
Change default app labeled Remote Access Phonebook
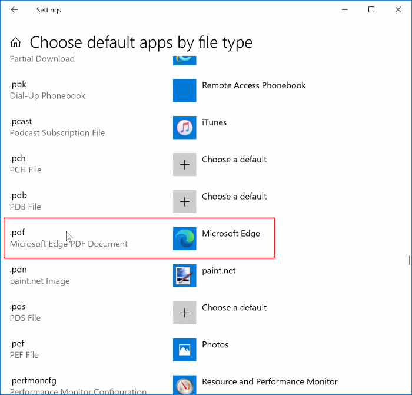tap(254, 85)
